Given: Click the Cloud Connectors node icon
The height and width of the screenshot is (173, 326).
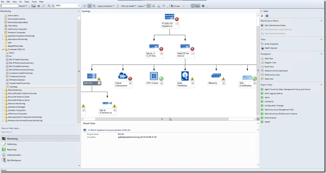Looking at the screenshot, I should (123, 76).
